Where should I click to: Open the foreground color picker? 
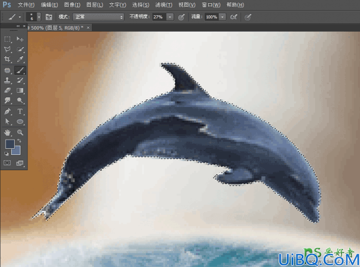coord(10,144)
